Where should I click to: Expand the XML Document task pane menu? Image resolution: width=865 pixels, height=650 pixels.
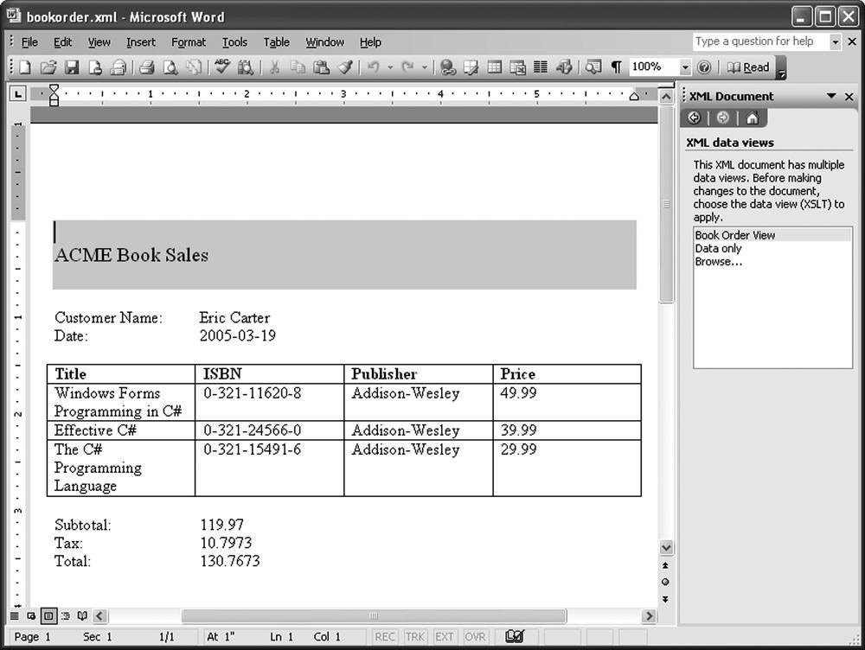pos(831,96)
